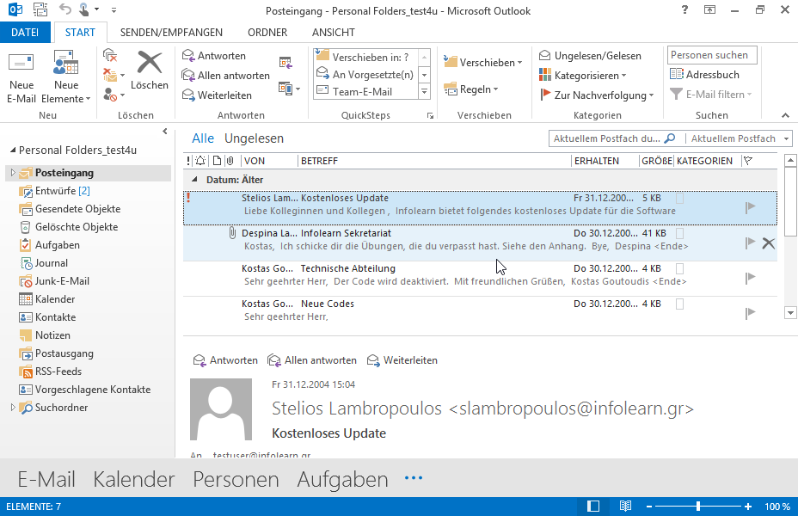
Task: Open the Regeln dropdown
Action: 470,89
